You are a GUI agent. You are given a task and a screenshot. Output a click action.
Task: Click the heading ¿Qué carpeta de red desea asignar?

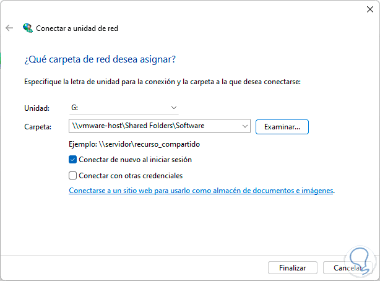(100, 59)
